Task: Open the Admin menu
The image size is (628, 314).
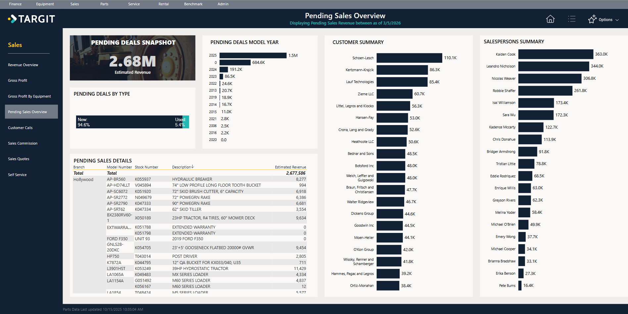Action: pyautogui.click(x=223, y=4)
